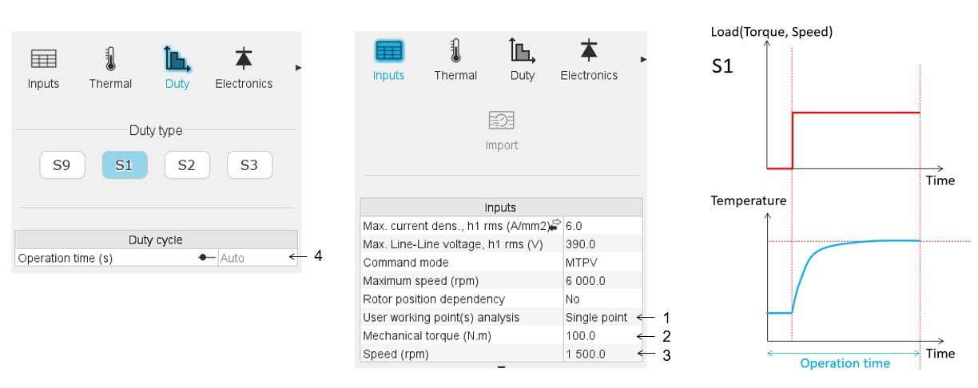Image resolution: width=978 pixels, height=388 pixels.
Task: Click the gray Duty icon above Import
Action: 523,52
